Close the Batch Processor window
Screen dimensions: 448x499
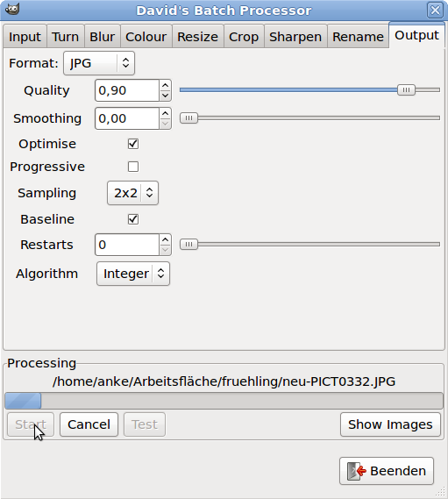[x=435, y=11]
